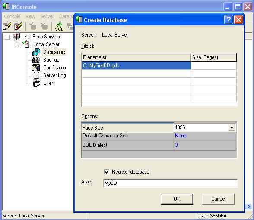Open the Database menu
The image size is (254, 220).
(x=66, y=16)
